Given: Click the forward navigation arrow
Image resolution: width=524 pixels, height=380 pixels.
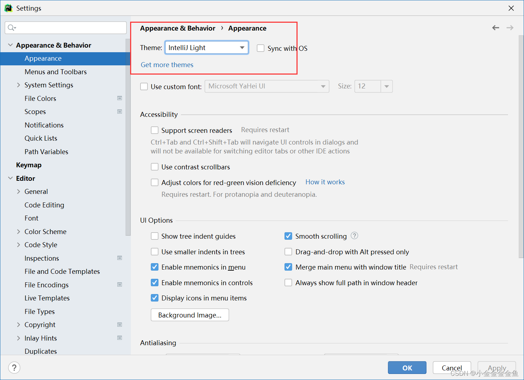Looking at the screenshot, I should [x=510, y=28].
